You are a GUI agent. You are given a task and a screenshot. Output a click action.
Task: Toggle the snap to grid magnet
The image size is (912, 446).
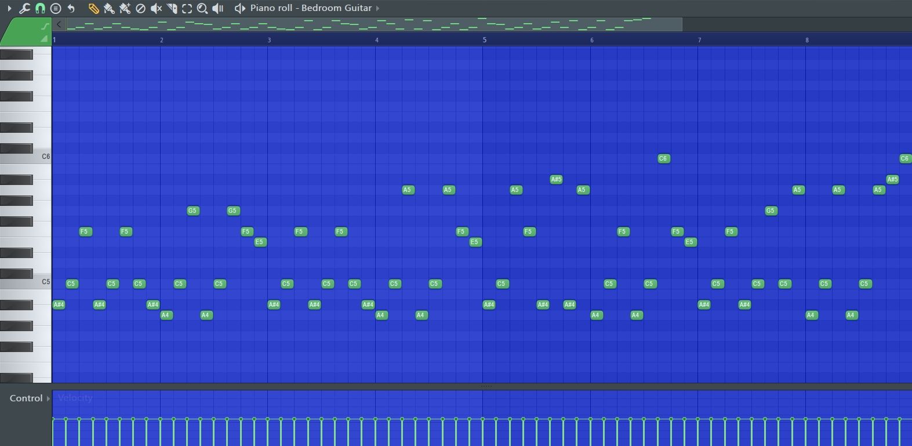click(x=40, y=8)
